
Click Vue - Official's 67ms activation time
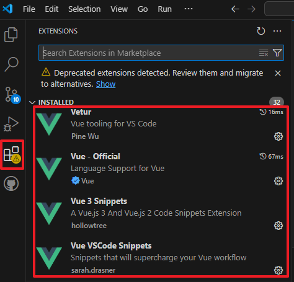[271, 156]
